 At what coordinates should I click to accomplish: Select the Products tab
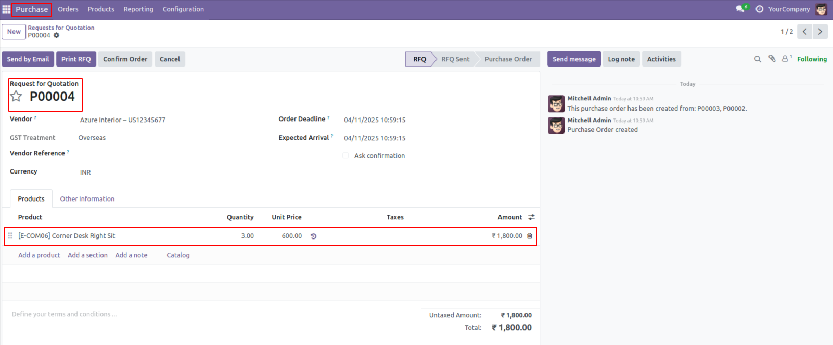[31, 199]
